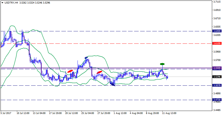Screen dimensions: 222x116
Task: Click the gray 3.5296 current price tag
Action: 217,77
